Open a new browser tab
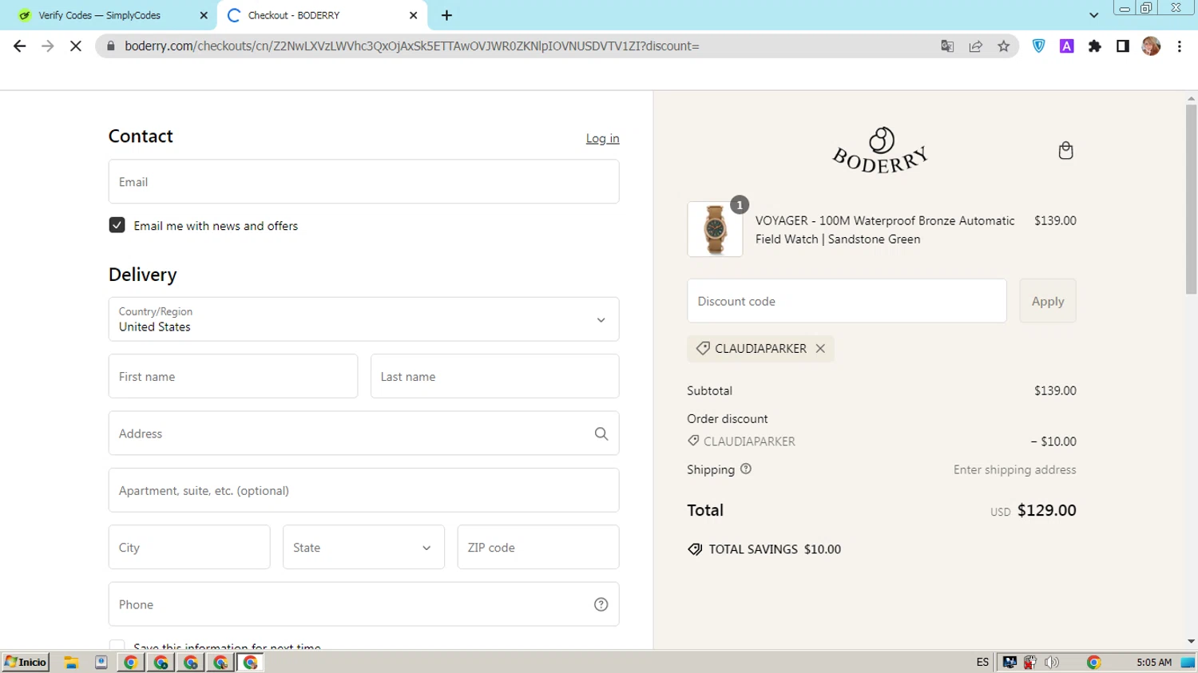 coord(446,15)
